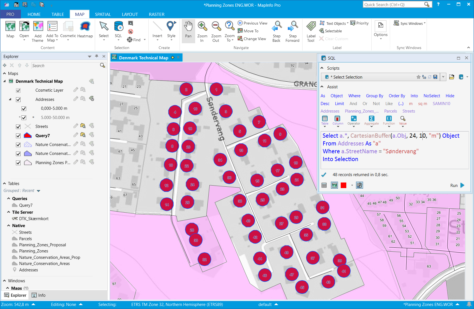Collapse the Scripts section in SQL panel
The width and height of the screenshot is (474, 309).
pyautogui.click(x=322, y=68)
